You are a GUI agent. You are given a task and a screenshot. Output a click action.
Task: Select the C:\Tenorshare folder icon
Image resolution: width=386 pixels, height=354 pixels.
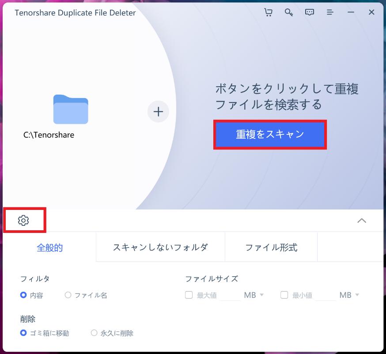point(71,109)
